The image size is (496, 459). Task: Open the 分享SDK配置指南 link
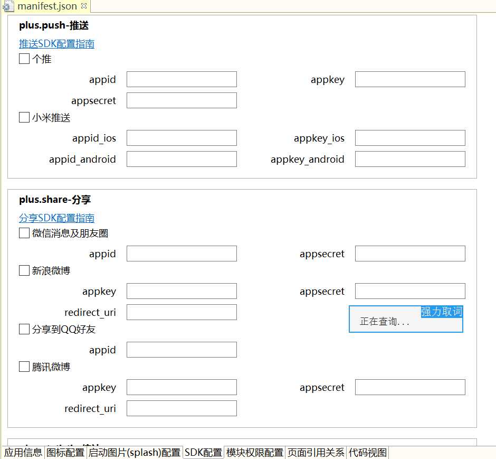tap(56, 218)
